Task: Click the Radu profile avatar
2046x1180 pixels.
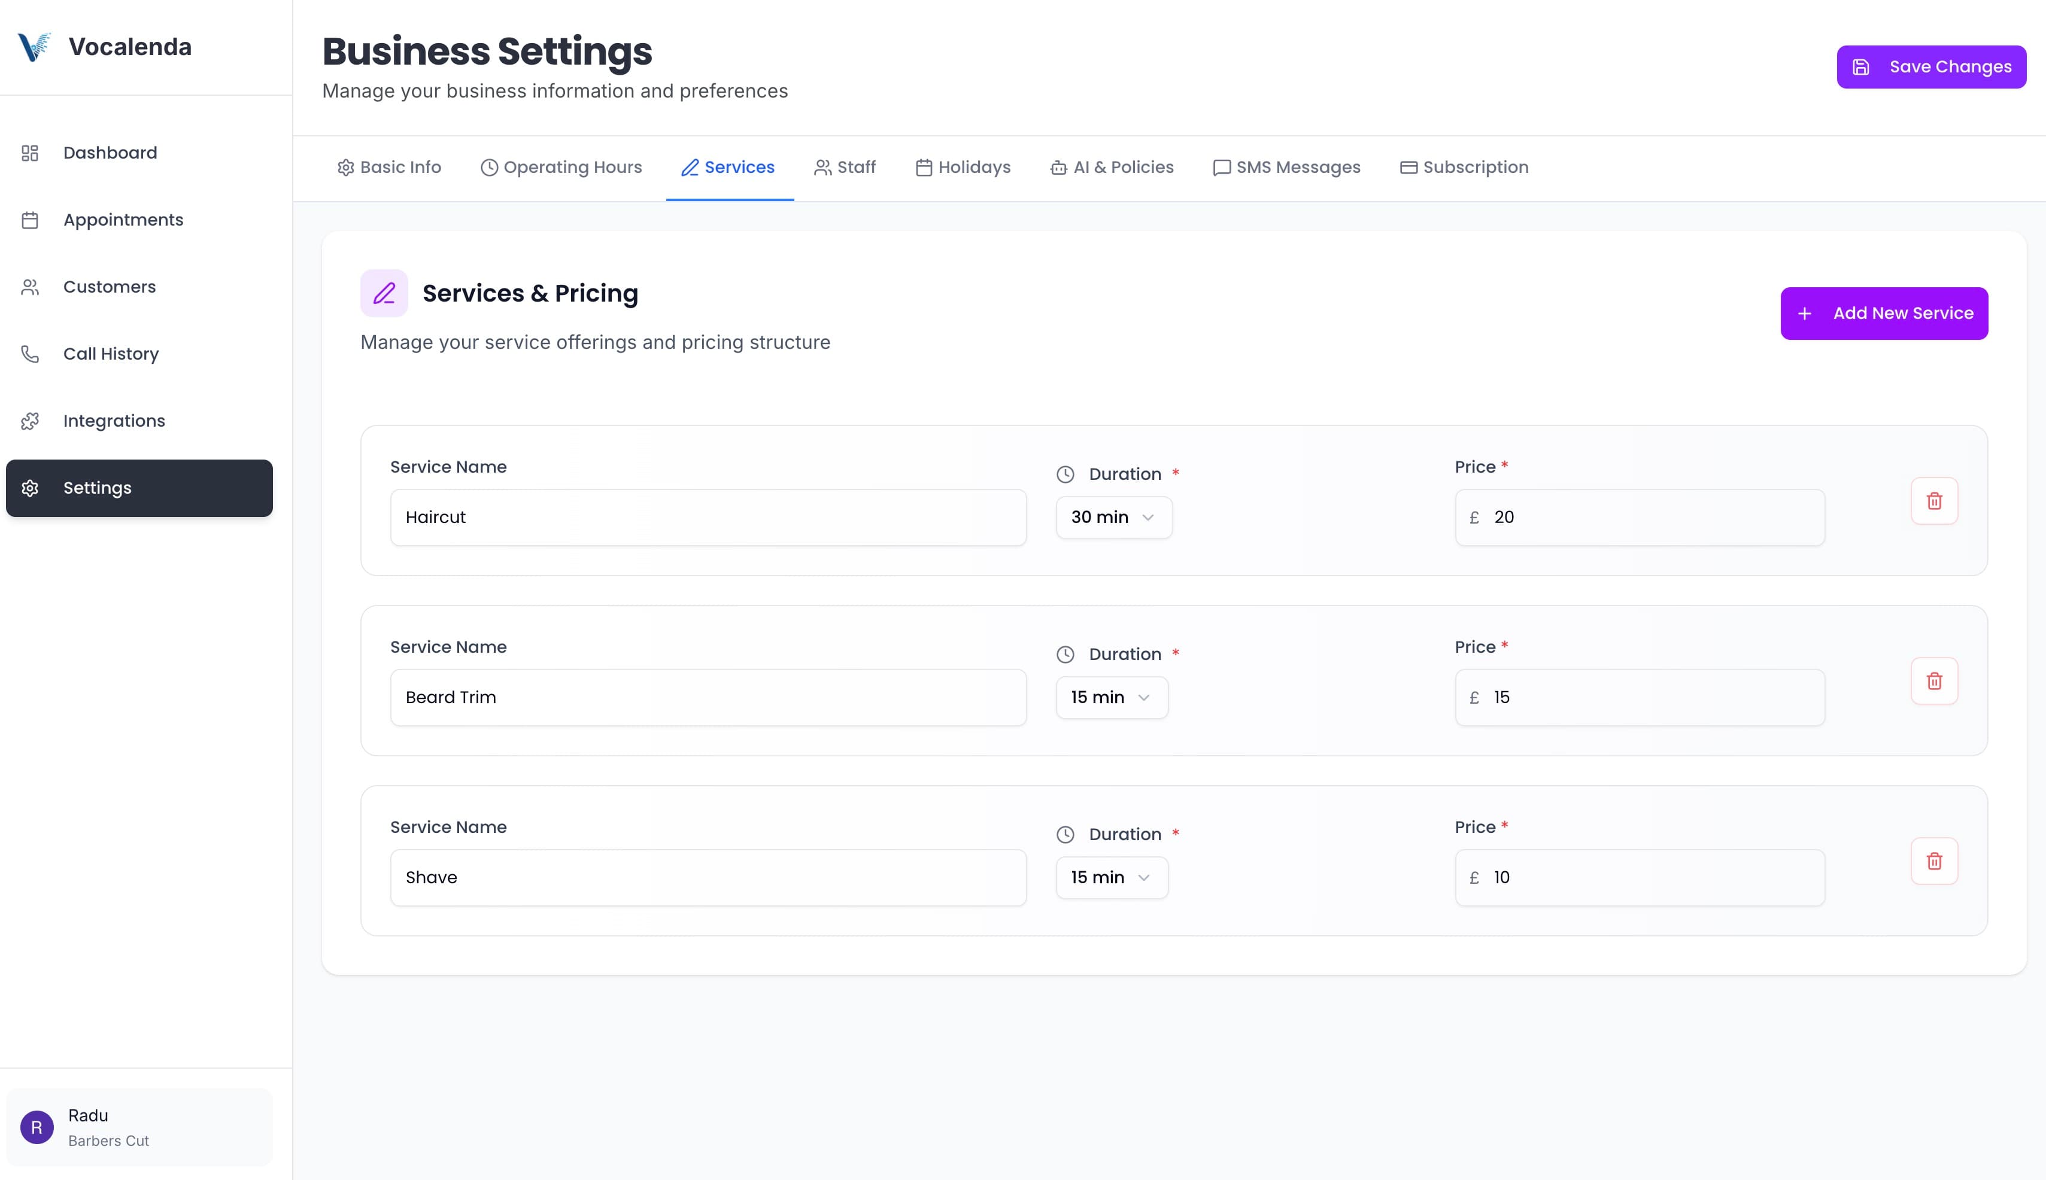Action: (36, 1127)
